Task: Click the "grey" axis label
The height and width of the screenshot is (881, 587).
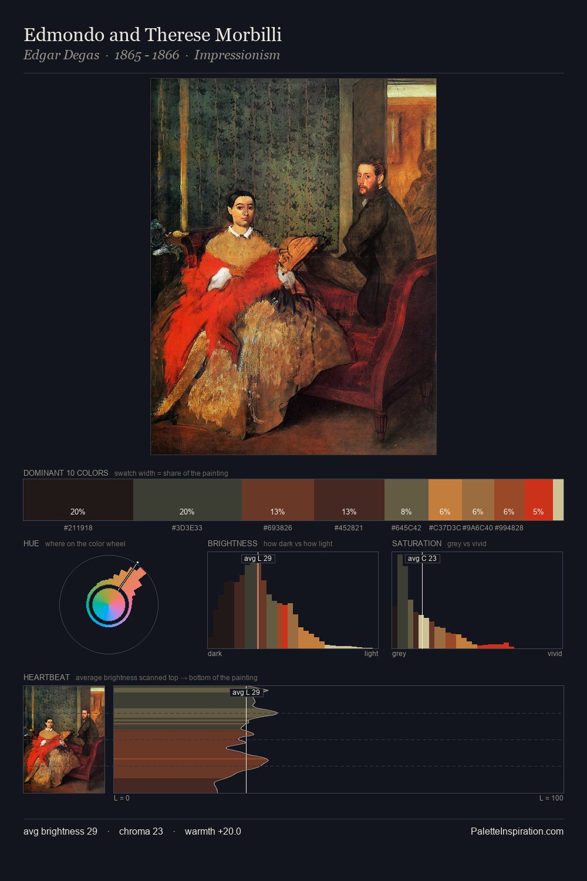Action: pyautogui.click(x=399, y=653)
